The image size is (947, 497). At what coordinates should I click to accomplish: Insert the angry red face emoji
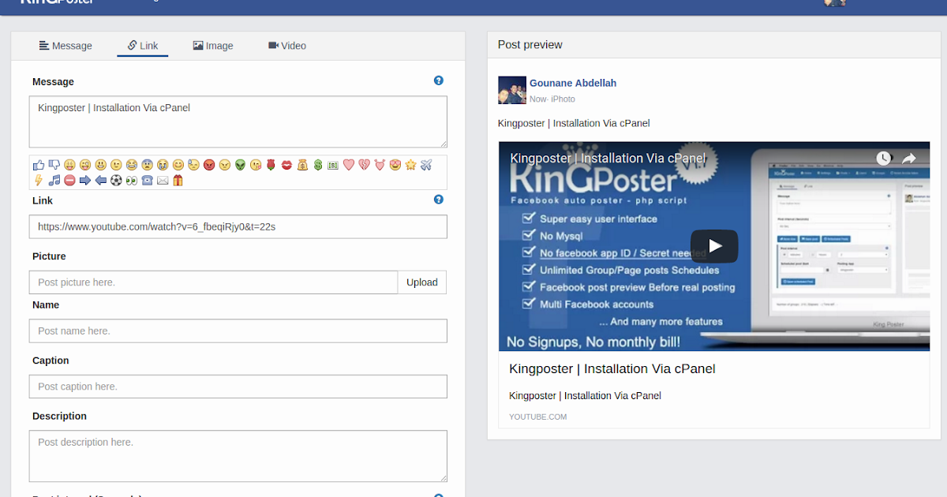coord(208,165)
